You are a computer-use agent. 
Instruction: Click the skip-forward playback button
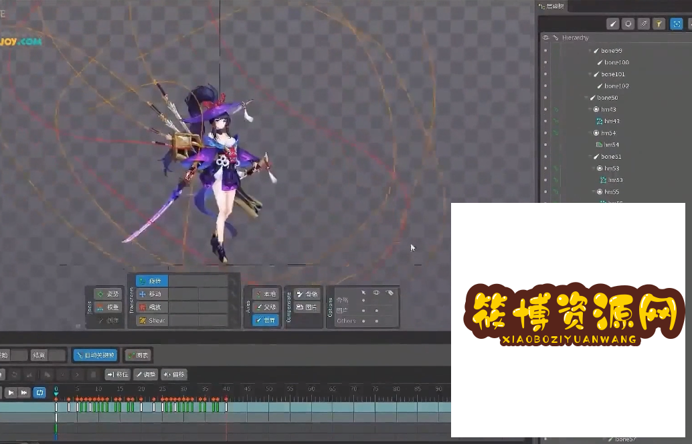tap(24, 392)
